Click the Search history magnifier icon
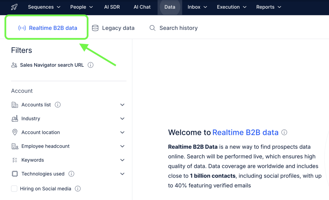 (153, 28)
